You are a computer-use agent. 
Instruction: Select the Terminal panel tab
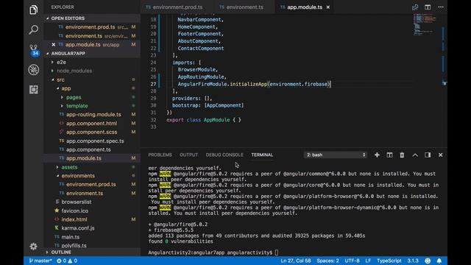(x=262, y=155)
